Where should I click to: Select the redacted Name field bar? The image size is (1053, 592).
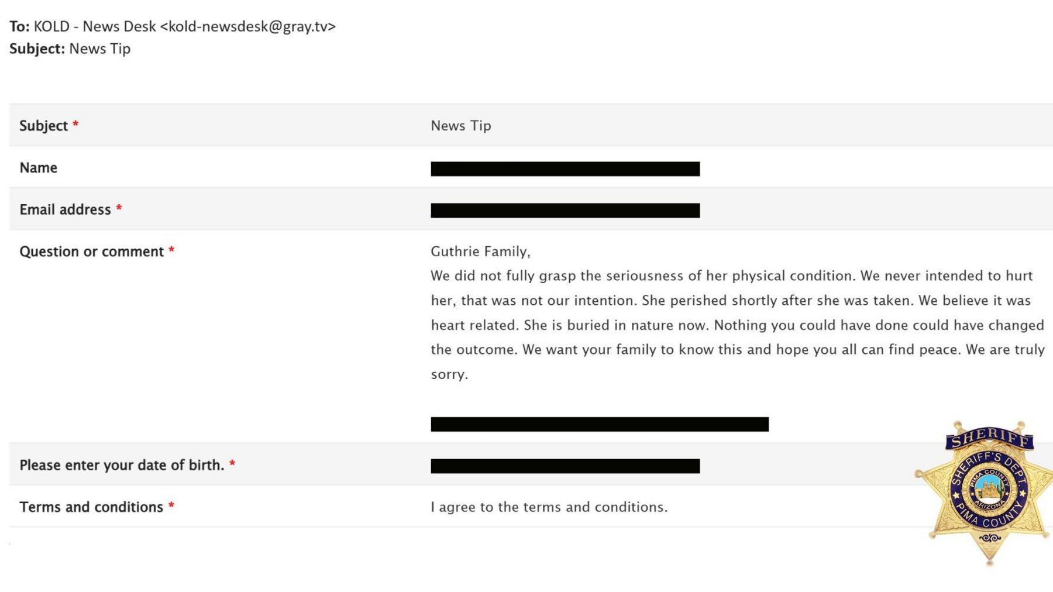tap(565, 168)
